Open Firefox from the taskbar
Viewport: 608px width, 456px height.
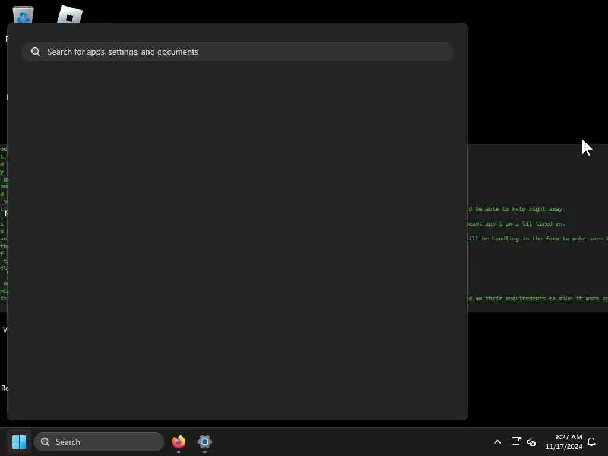[179, 442]
